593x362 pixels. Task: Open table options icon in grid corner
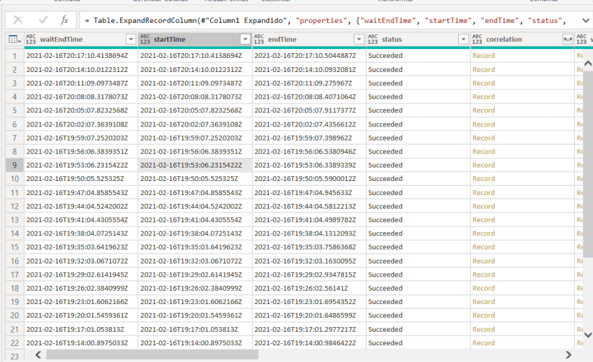point(13,40)
